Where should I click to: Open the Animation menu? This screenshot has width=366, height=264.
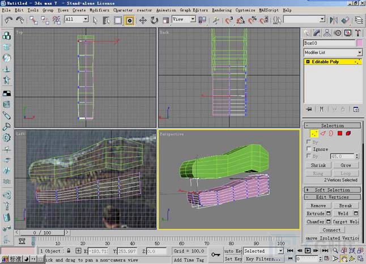tap(166, 10)
